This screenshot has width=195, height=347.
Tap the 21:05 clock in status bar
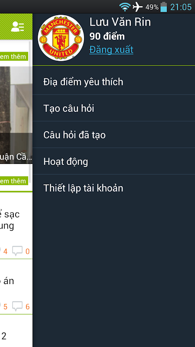[x=181, y=7]
